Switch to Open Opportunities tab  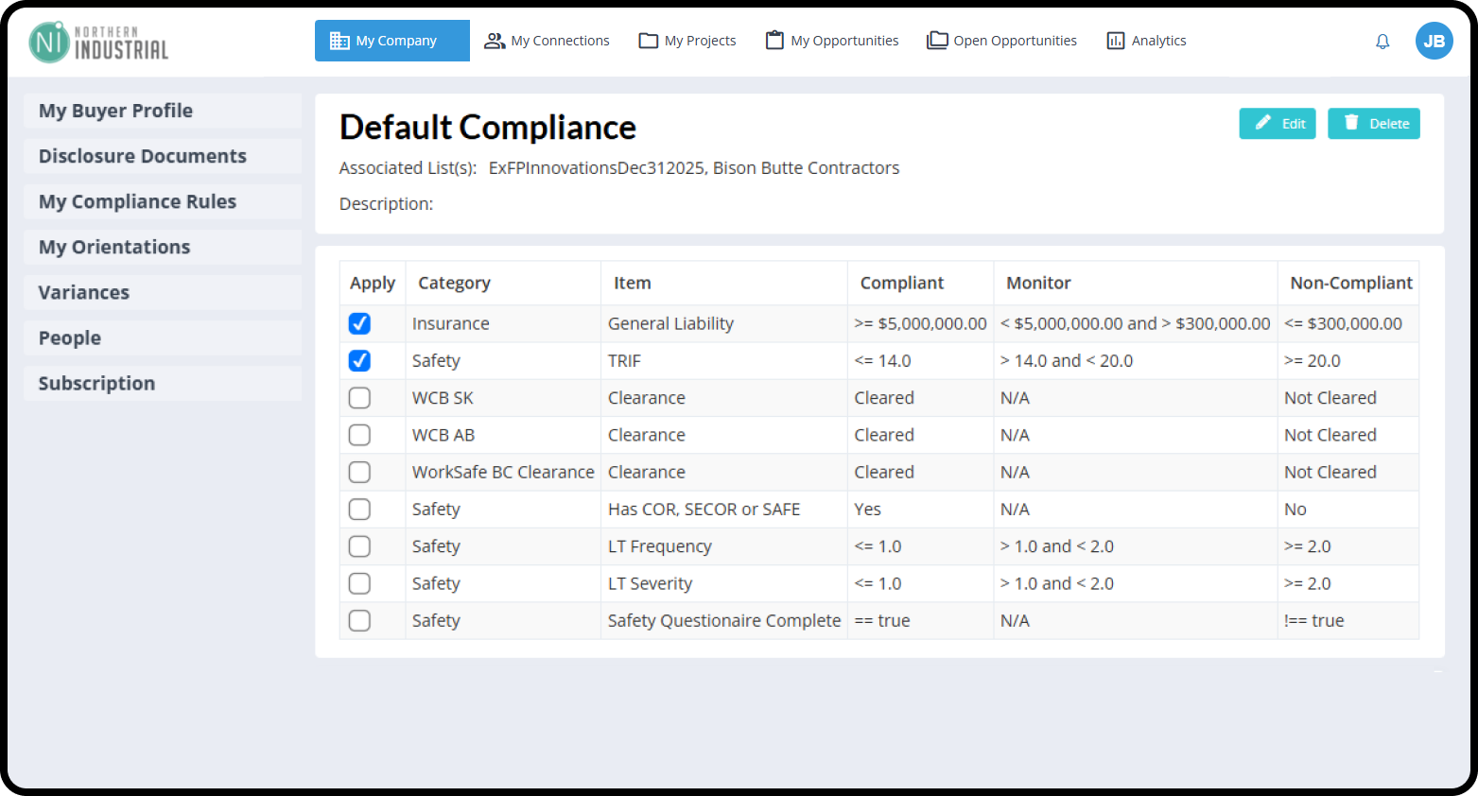pos(1001,41)
